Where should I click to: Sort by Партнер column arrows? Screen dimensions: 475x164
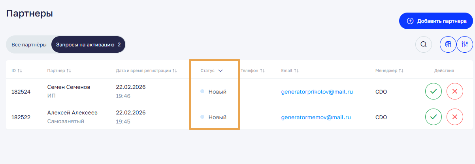coord(69,71)
